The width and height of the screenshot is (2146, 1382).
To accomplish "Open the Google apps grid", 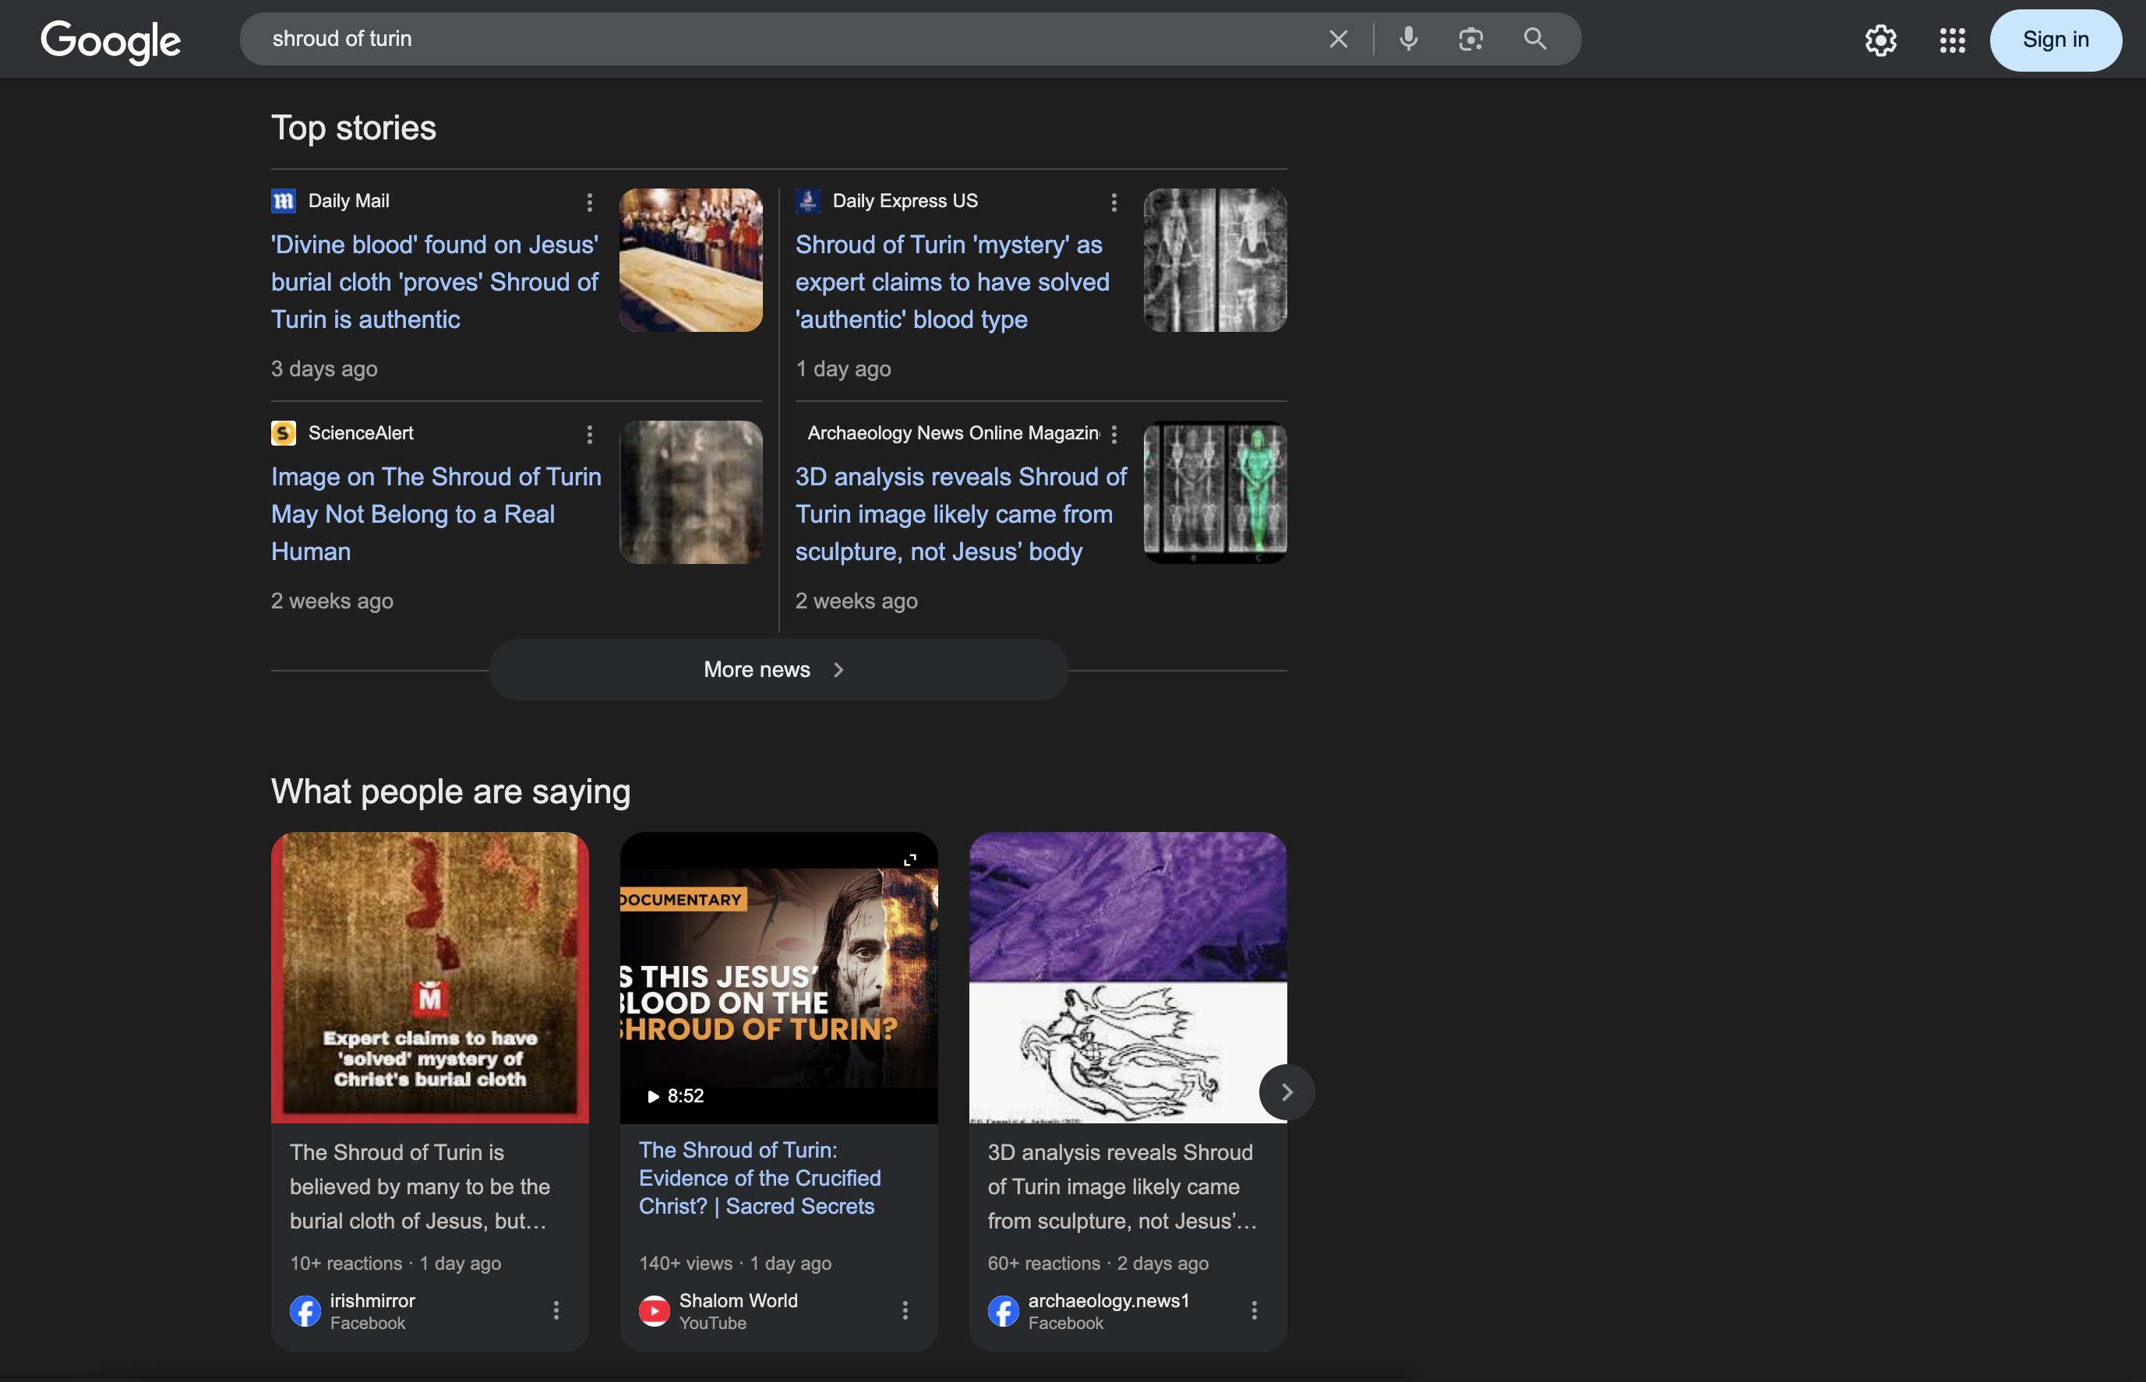I will pyautogui.click(x=1952, y=41).
